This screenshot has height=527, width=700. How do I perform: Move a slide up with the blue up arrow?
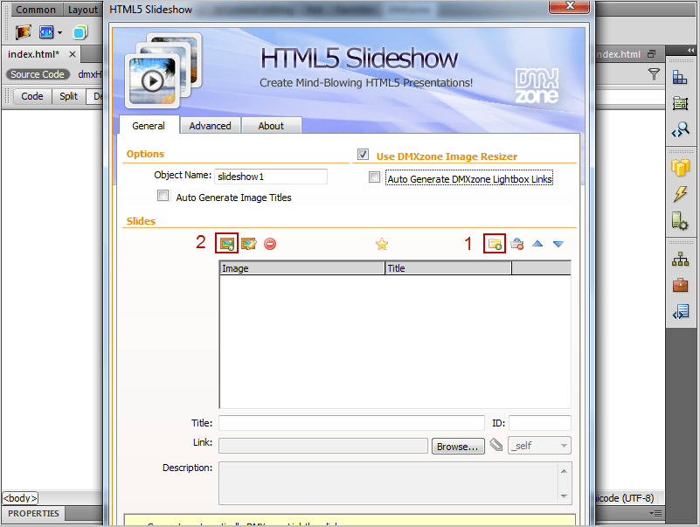[x=537, y=244]
